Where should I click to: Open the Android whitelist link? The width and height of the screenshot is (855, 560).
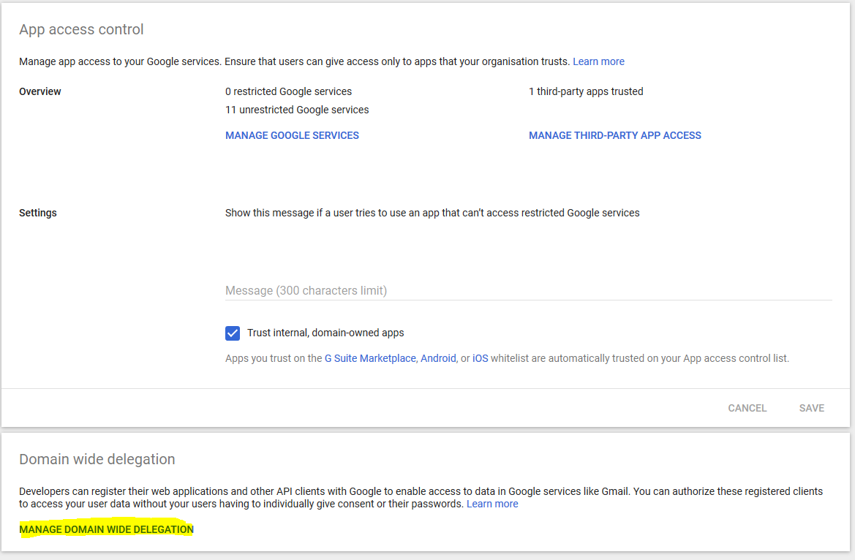(x=438, y=358)
